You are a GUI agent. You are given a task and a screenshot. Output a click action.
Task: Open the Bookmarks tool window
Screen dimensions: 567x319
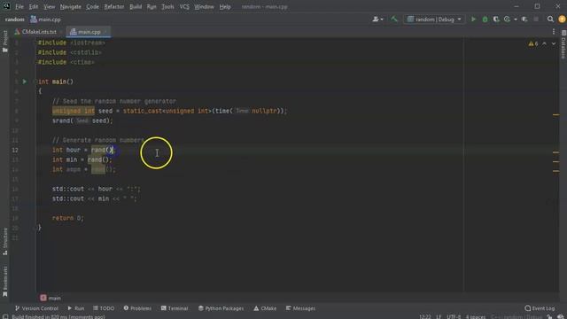(5, 282)
